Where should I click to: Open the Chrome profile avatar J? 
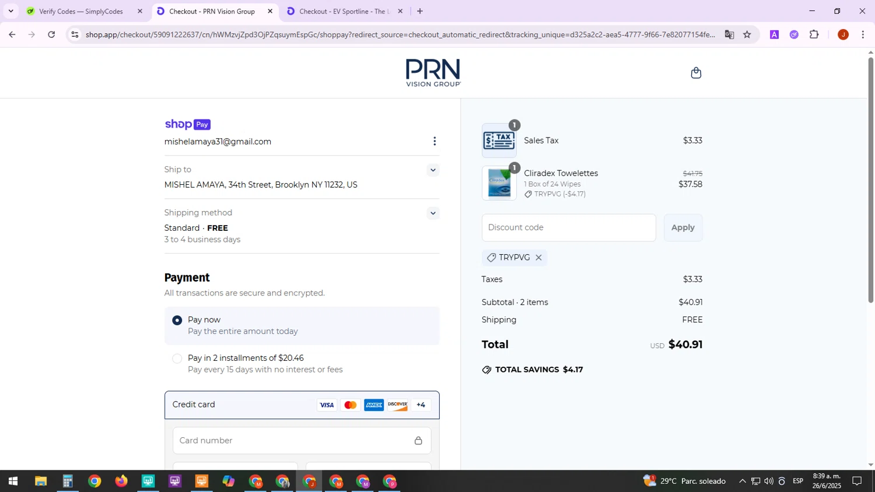point(843,34)
